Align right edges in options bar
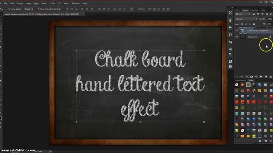 pos(92,9)
